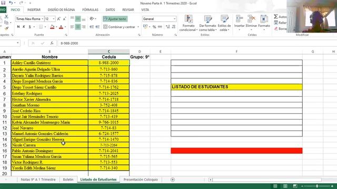
Task: Select cell with Ashley Castillo Gutiérrez
Action: [x=49, y=63]
